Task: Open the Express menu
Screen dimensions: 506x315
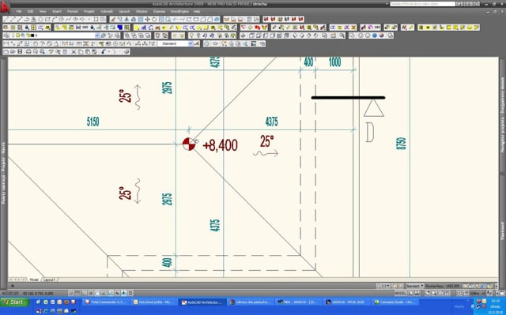Action: 159,11
